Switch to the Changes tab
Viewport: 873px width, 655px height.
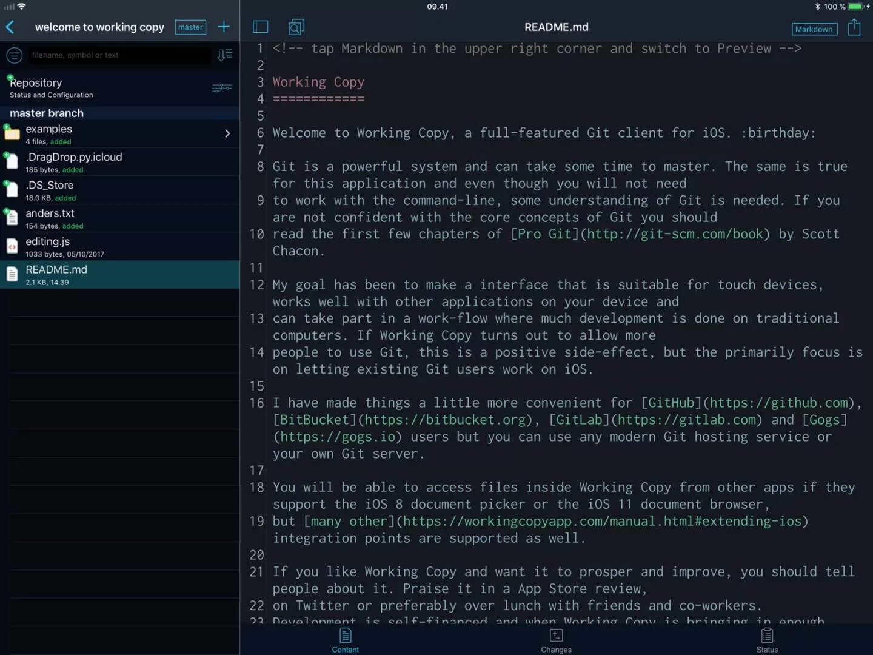(556, 640)
